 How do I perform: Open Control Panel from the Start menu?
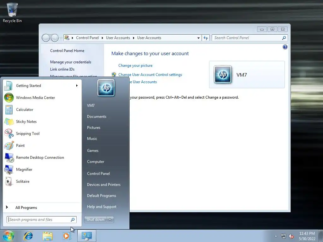pyautogui.click(x=98, y=174)
